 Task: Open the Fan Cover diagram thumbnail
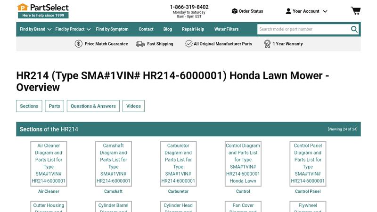(243, 206)
